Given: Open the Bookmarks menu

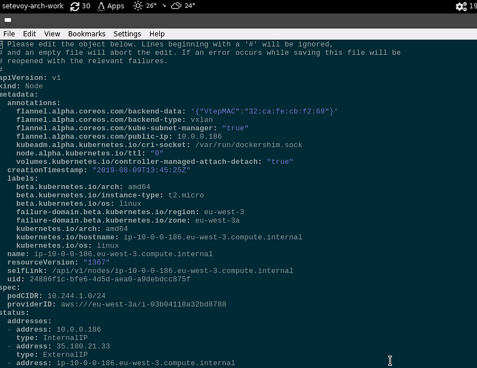Looking at the screenshot, I should pos(86,34).
